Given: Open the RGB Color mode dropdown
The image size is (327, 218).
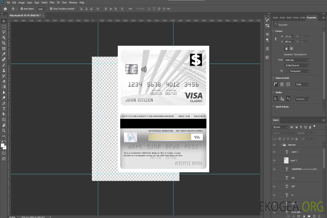Looking at the screenshot, I should pyautogui.click(x=296, y=60).
